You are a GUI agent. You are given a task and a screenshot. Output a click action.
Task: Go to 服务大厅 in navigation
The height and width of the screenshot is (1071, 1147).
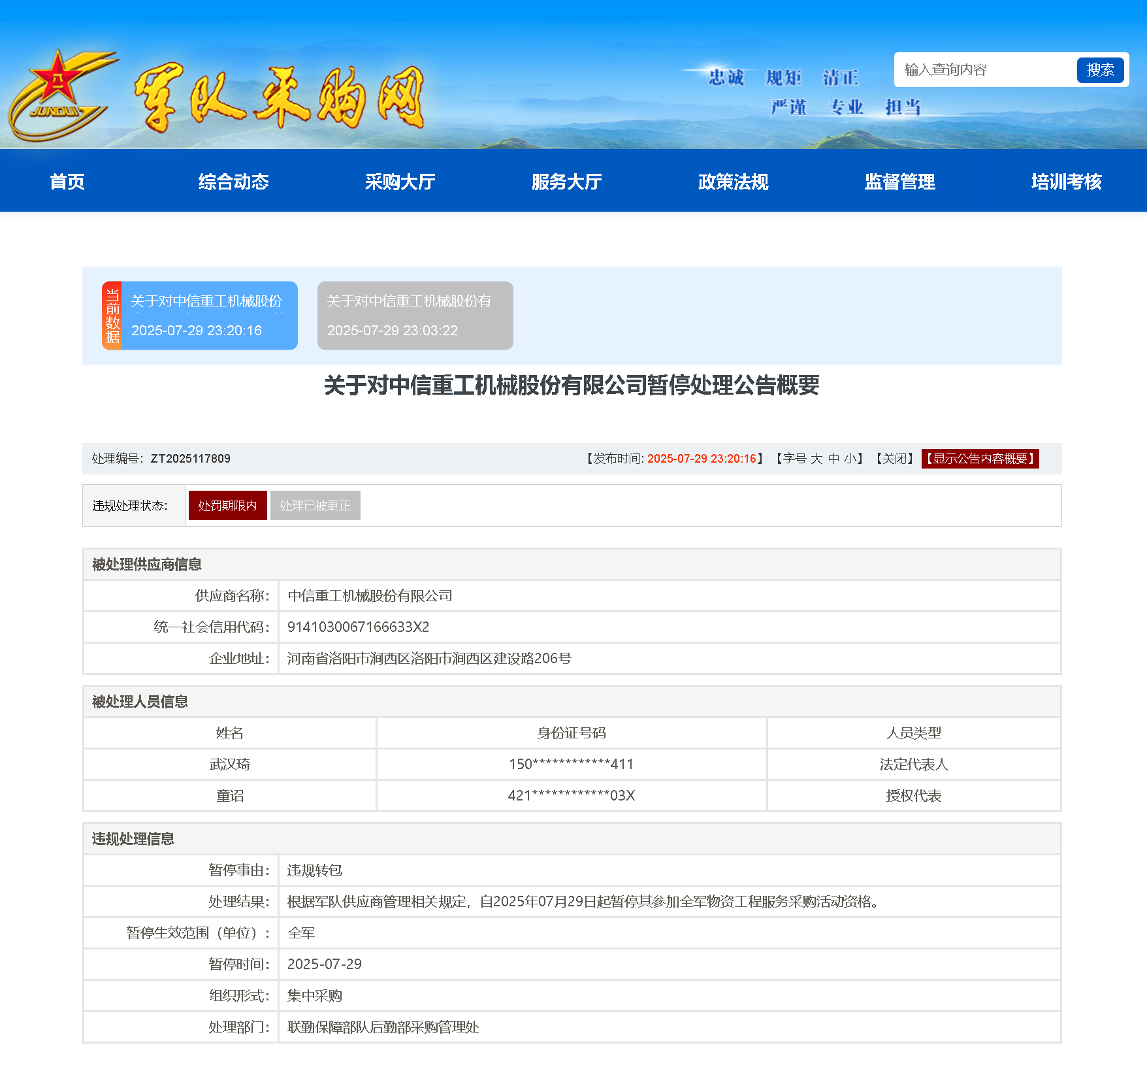tap(567, 181)
